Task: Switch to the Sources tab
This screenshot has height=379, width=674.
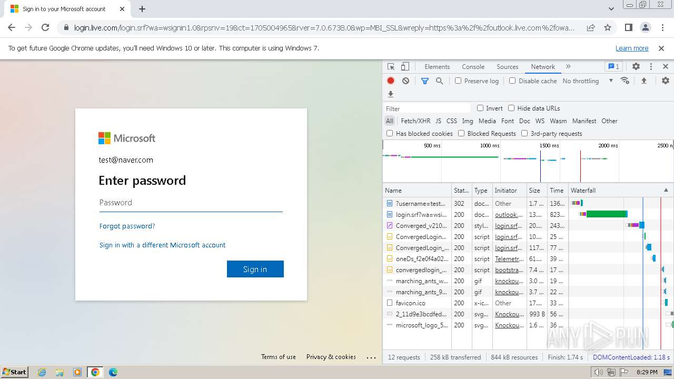Action: [x=508, y=67]
